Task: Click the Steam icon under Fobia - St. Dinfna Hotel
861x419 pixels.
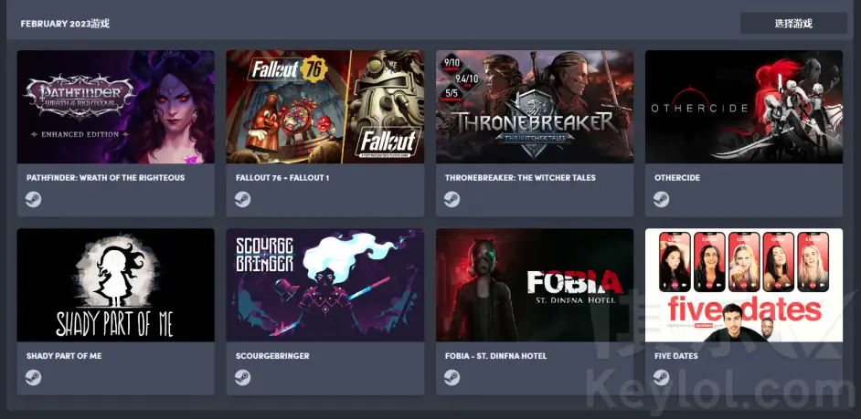Action: pyautogui.click(x=452, y=377)
